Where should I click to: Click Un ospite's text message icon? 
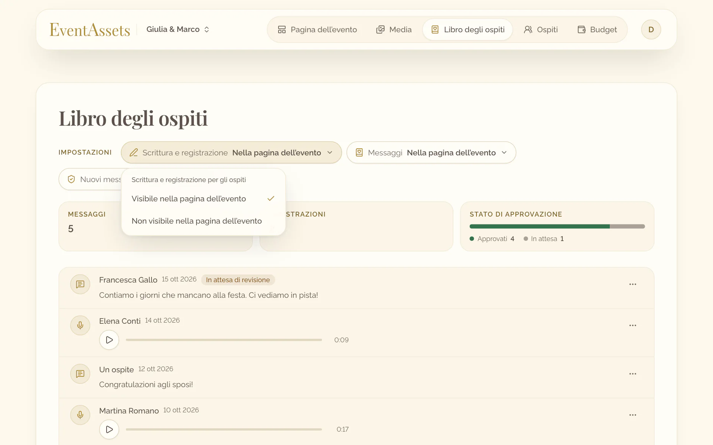[x=80, y=374]
